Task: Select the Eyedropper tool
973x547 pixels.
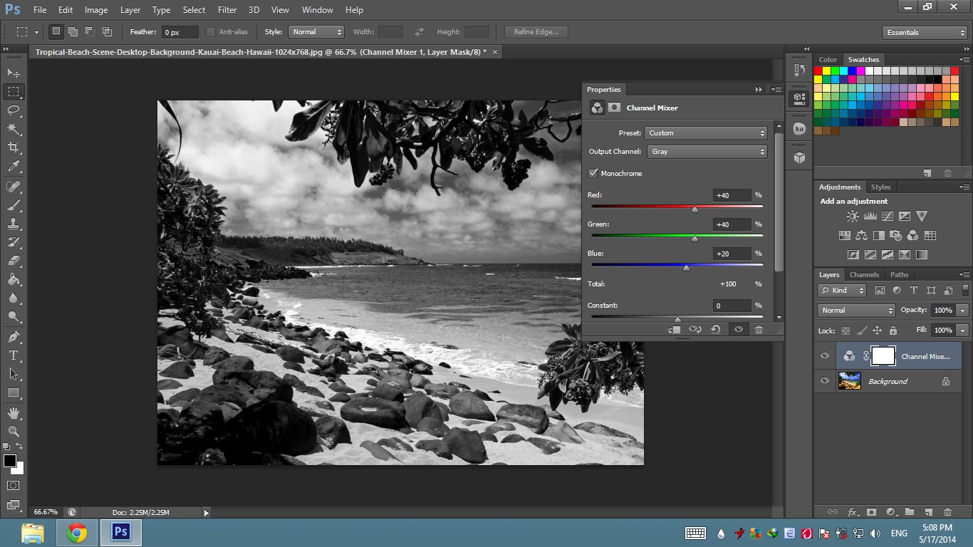Action: tap(14, 166)
